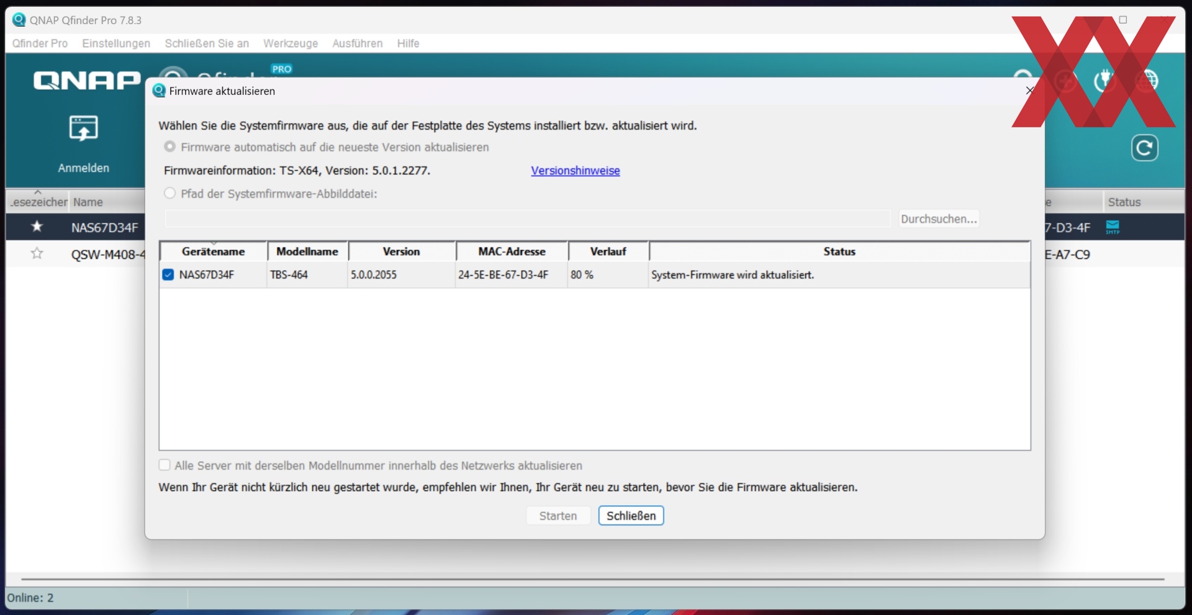Sort by Version column header
The width and height of the screenshot is (1192, 615).
pyautogui.click(x=402, y=251)
